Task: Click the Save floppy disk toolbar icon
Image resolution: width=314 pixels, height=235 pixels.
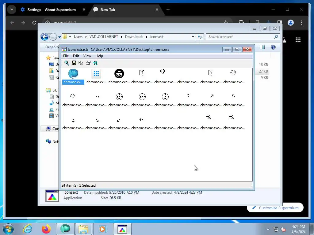Action: click(x=74, y=63)
